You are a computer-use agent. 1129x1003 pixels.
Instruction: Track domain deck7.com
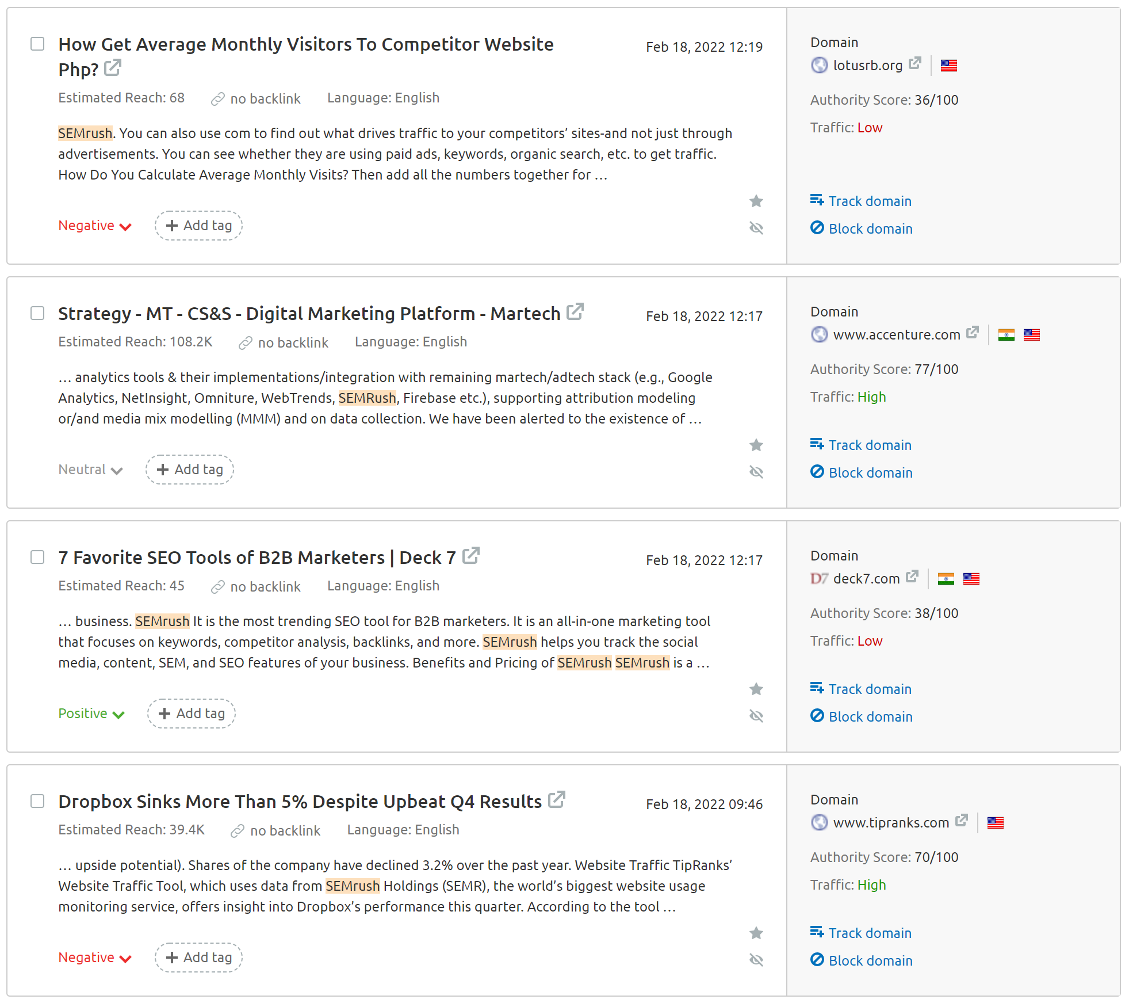(861, 689)
